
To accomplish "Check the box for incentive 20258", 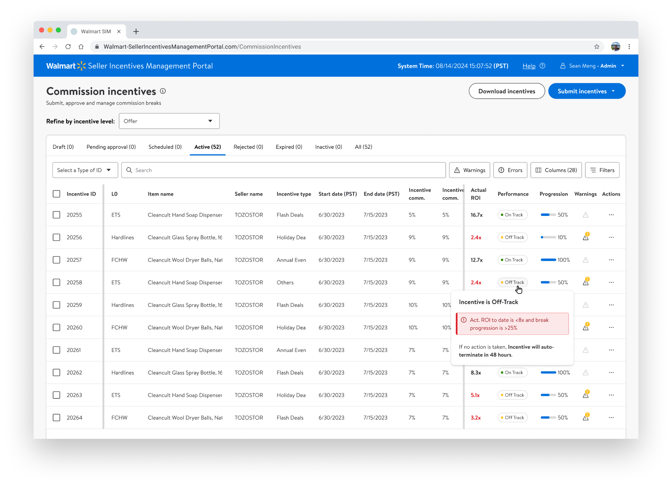I will pos(56,282).
